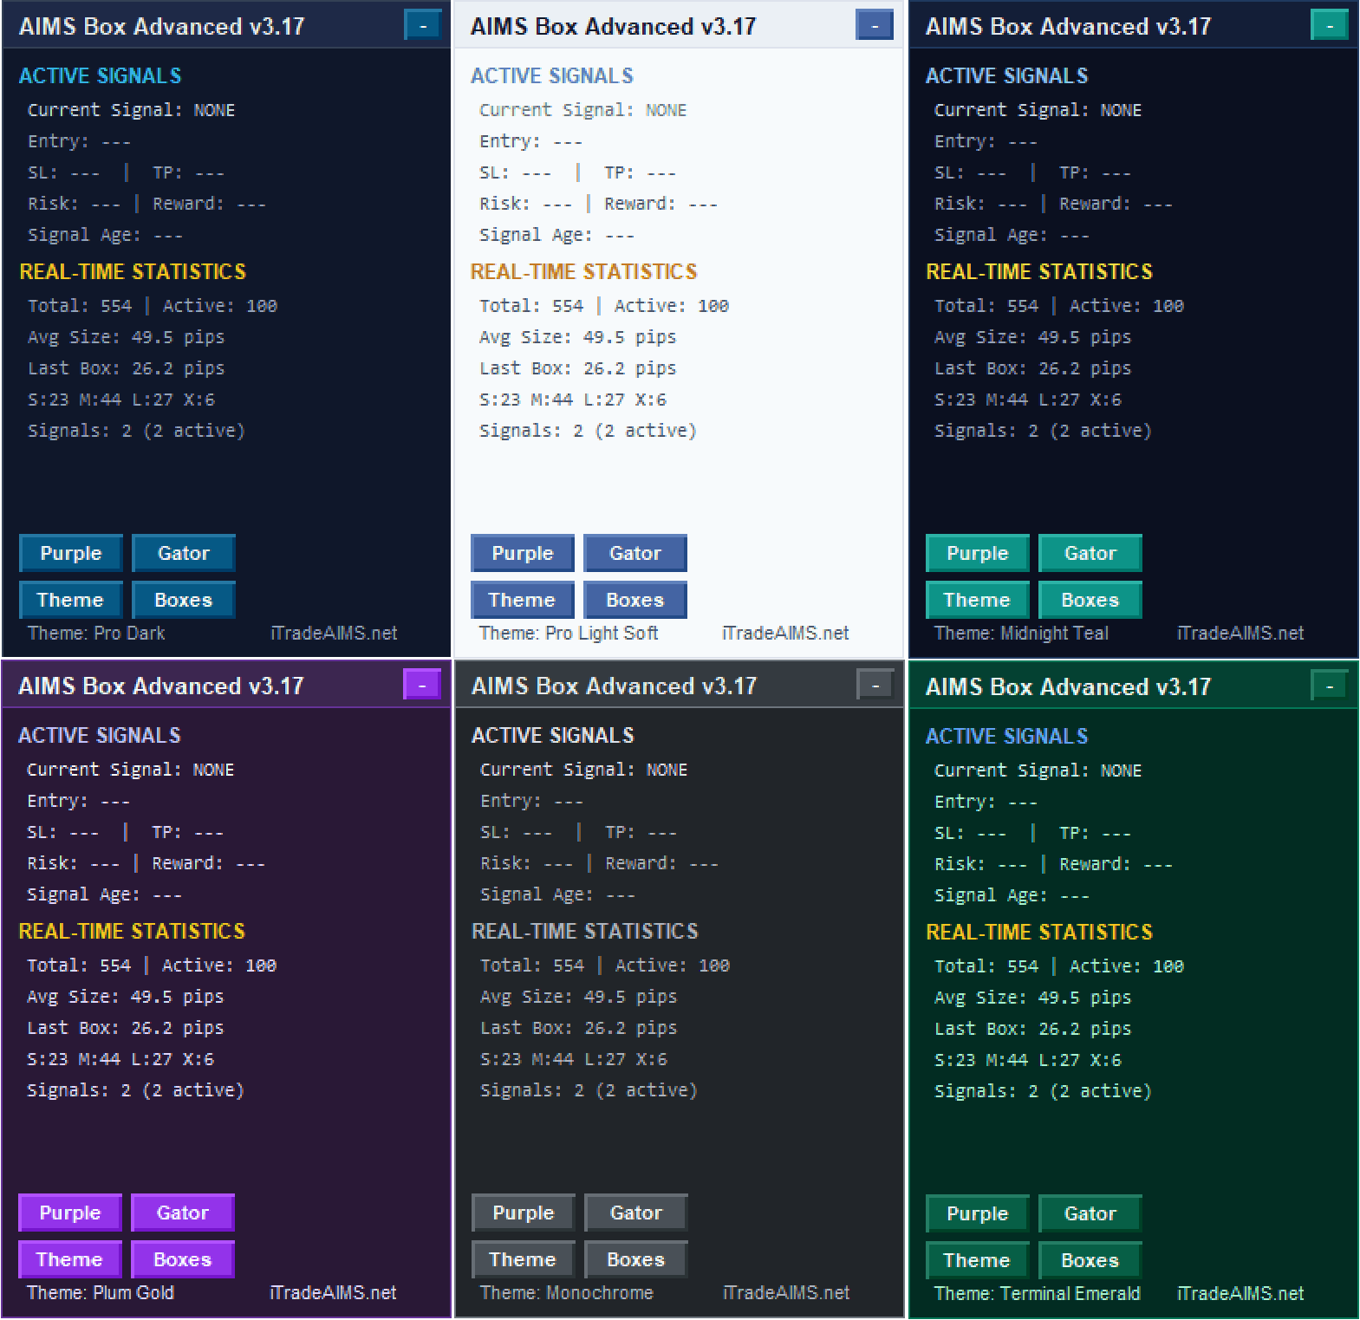Click Theme button in Terminal Emerald panel

coord(978,1260)
